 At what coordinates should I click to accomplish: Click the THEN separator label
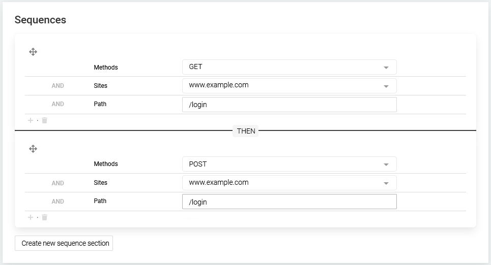tap(246, 131)
